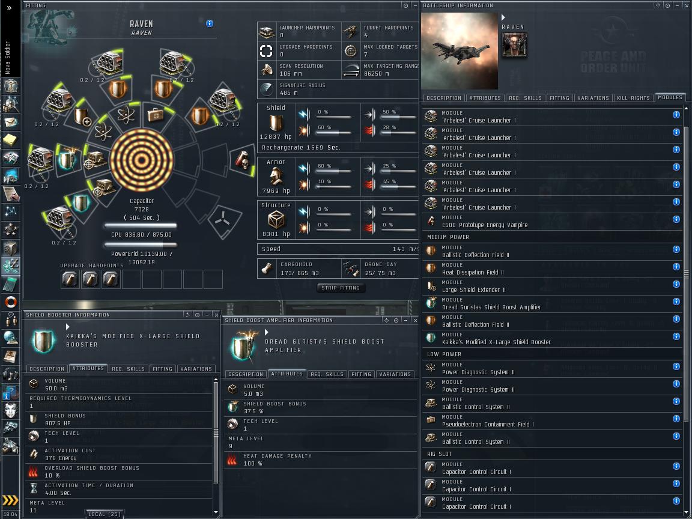Image resolution: width=692 pixels, height=519 pixels.
Task: Toggle the pin icon on Fitting window
Action: pos(405,5)
